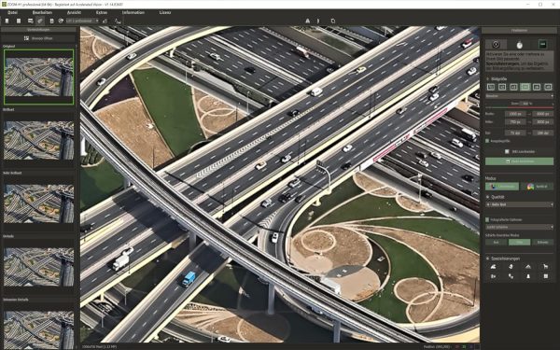Image resolution: width=560 pixels, height=350 pixels.
Task: Click the red-green zoom slider
Action: [x=519, y=107]
